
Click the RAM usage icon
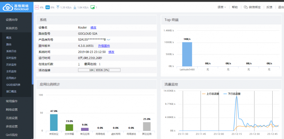(48, 7)
